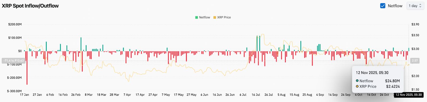
Task: Click the 8 Mar date label
Action: tap(89, 95)
